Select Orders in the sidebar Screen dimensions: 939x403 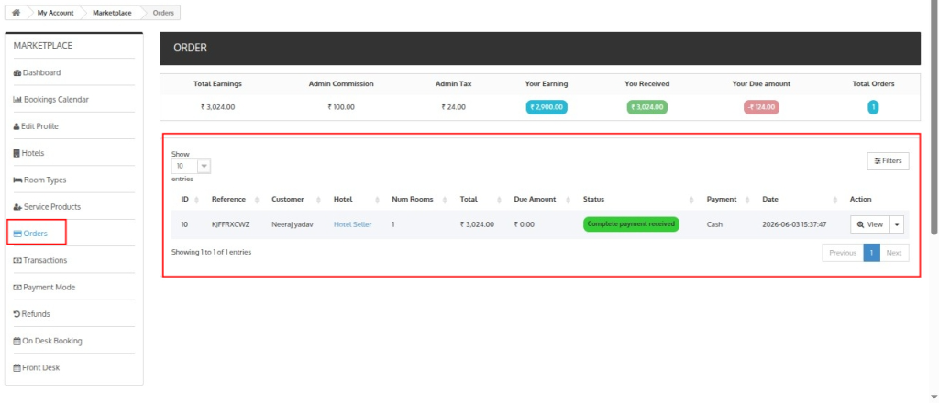[x=30, y=234]
